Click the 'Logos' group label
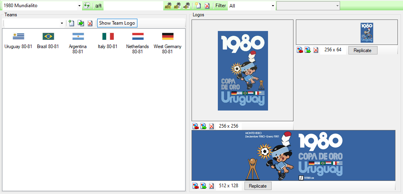The width and height of the screenshot is (403, 194). (x=198, y=15)
